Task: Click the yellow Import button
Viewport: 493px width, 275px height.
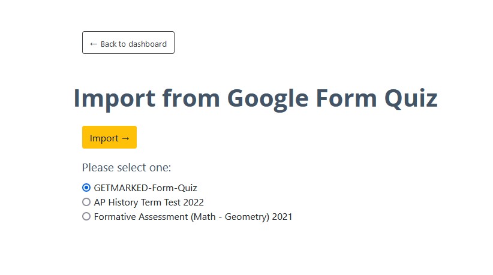Action: point(109,137)
